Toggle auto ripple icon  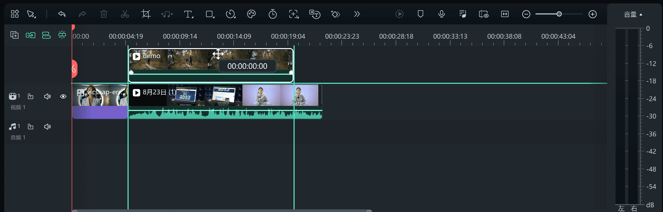pos(46,35)
